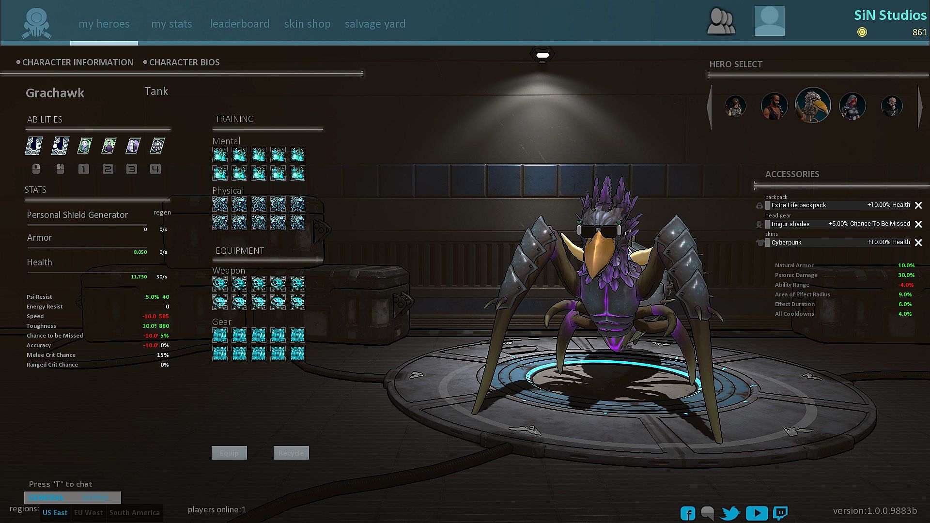Screen dimensions: 930x523
Task: Remove the Extra Life backpack accessory
Action: click(918, 205)
